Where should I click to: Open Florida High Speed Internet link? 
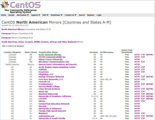pos(52,111)
